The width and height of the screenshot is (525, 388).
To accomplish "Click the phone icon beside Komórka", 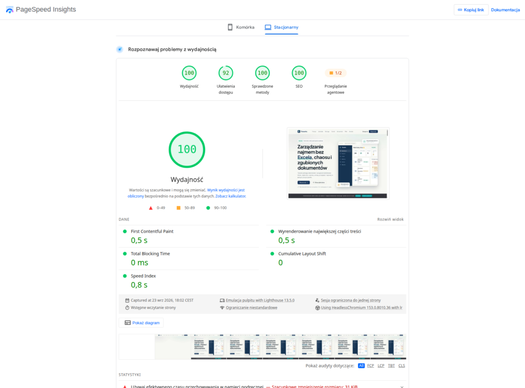I will click(230, 27).
